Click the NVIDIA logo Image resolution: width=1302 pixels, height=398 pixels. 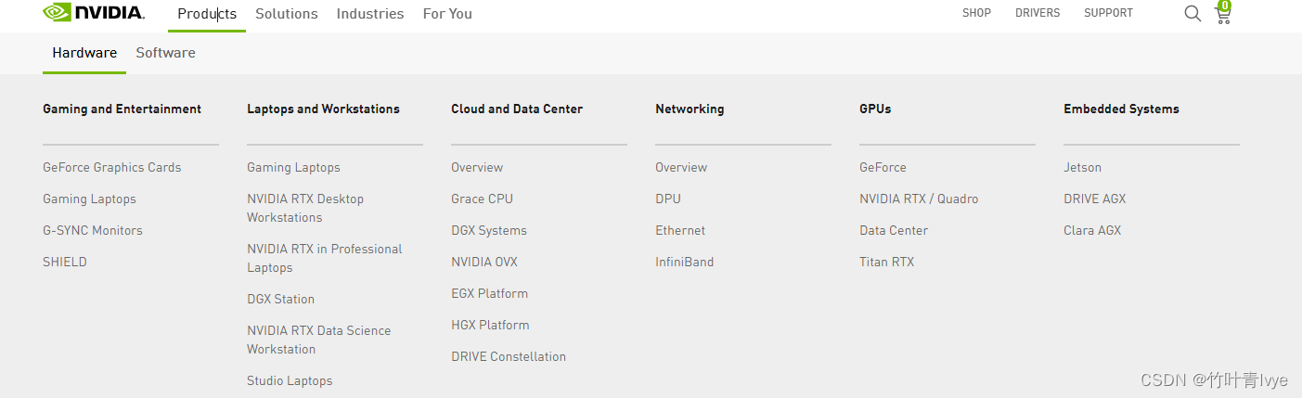[94, 12]
